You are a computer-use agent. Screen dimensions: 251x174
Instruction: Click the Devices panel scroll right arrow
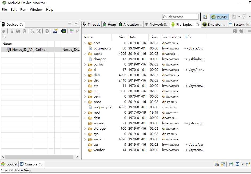[x=77, y=157]
